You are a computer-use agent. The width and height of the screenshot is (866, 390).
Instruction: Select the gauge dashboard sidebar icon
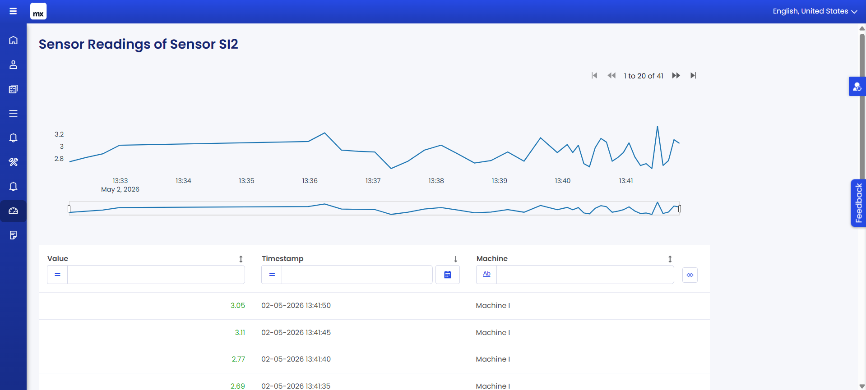(x=13, y=211)
